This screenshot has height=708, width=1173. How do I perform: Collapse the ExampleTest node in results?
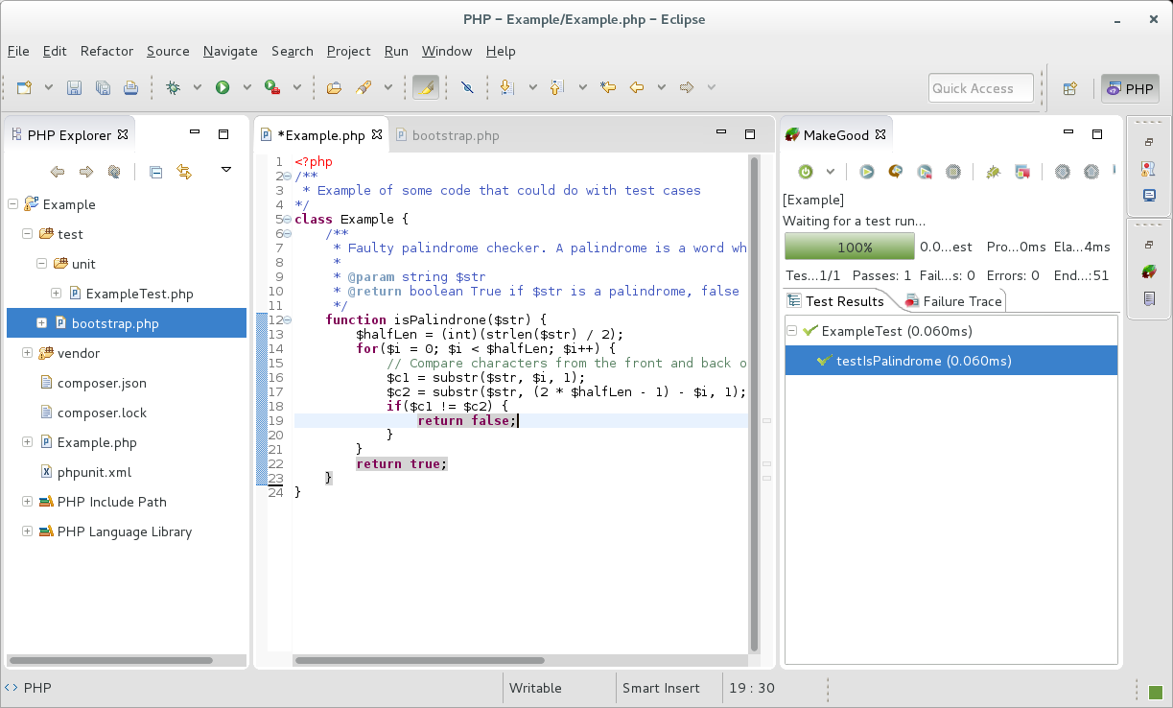pos(792,331)
